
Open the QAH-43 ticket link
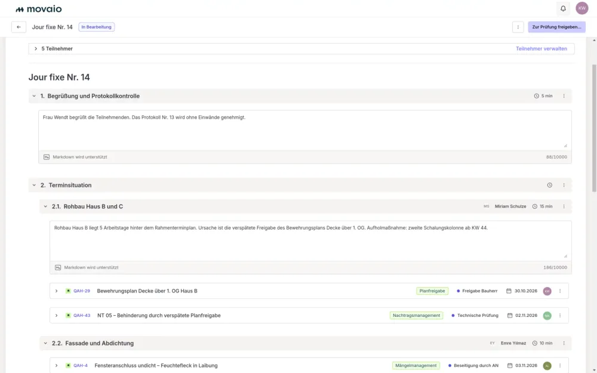pos(81,316)
